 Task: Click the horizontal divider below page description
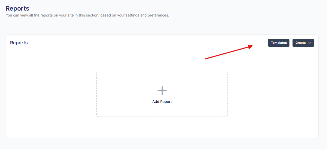point(162,26)
